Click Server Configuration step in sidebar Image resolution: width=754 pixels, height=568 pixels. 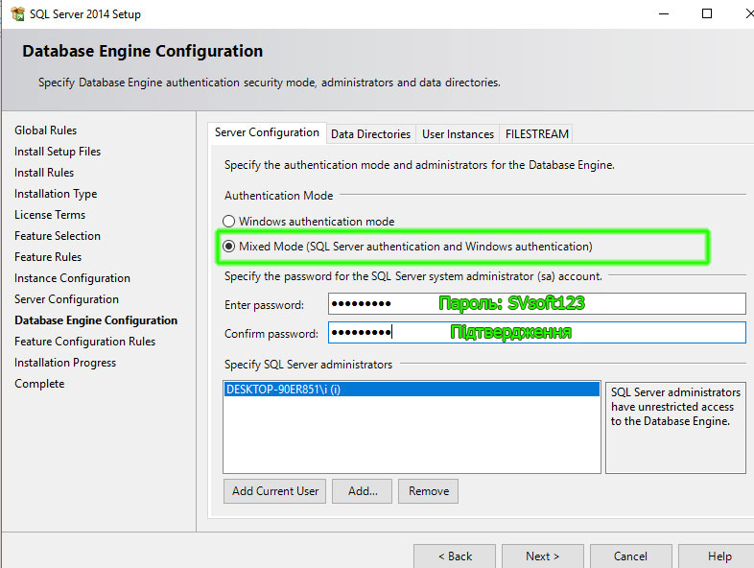(66, 299)
